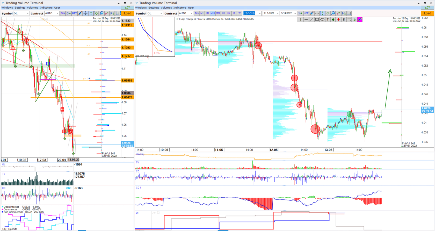Viewport: 435px width, 231px height.
Task: Select the diagonal trend line tool
Action: pyautogui.click(x=311, y=19)
